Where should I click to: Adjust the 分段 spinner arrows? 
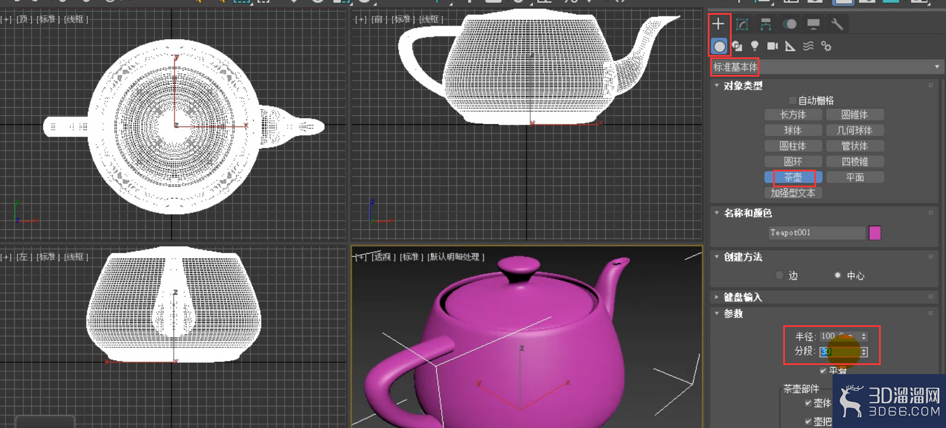(864, 352)
